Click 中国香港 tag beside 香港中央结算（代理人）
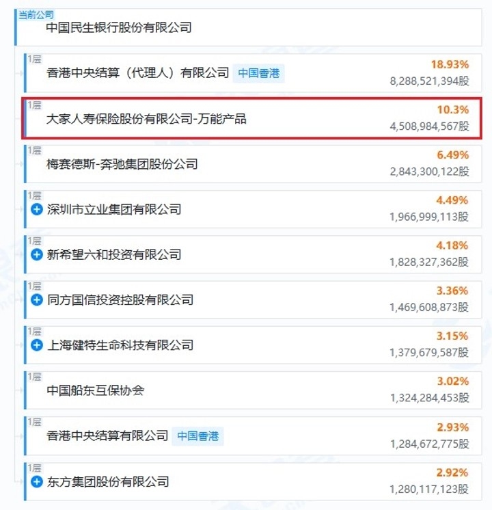Image resolution: width=492 pixels, height=510 pixels. click(x=258, y=73)
